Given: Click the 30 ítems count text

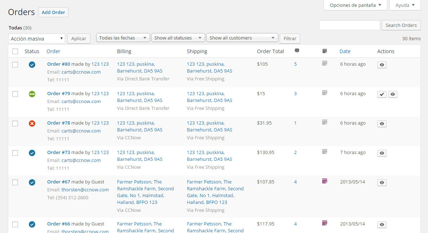Looking at the screenshot, I should 411,39.
